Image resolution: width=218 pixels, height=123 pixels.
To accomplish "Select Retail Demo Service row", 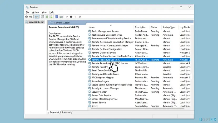I will [139, 70].
